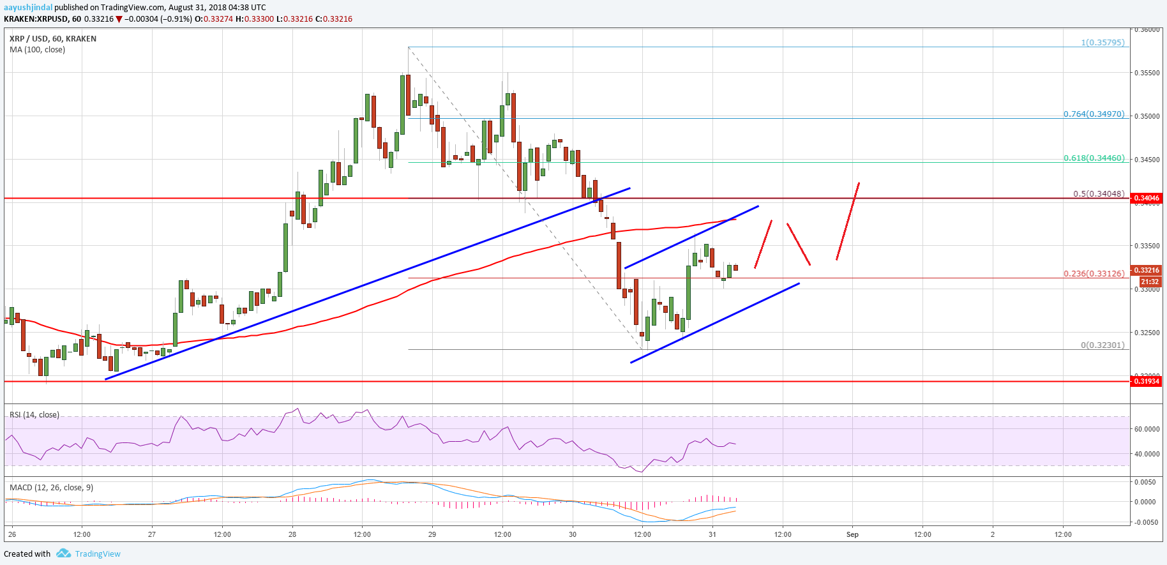Click the aayushjindal author name link
Viewport: 1167px width, 565px height.
pos(28,8)
